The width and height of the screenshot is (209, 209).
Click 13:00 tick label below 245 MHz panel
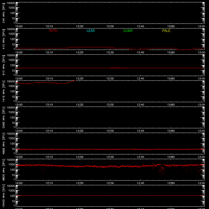point(201,26)
